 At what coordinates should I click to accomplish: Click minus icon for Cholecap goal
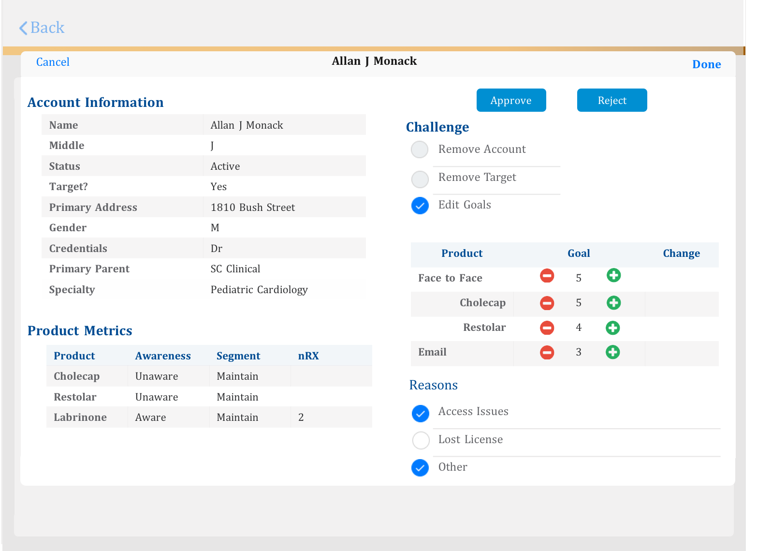547,303
